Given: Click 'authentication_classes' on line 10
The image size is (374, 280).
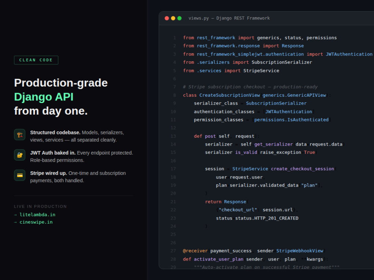Looking at the screenshot, I should [x=224, y=112].
